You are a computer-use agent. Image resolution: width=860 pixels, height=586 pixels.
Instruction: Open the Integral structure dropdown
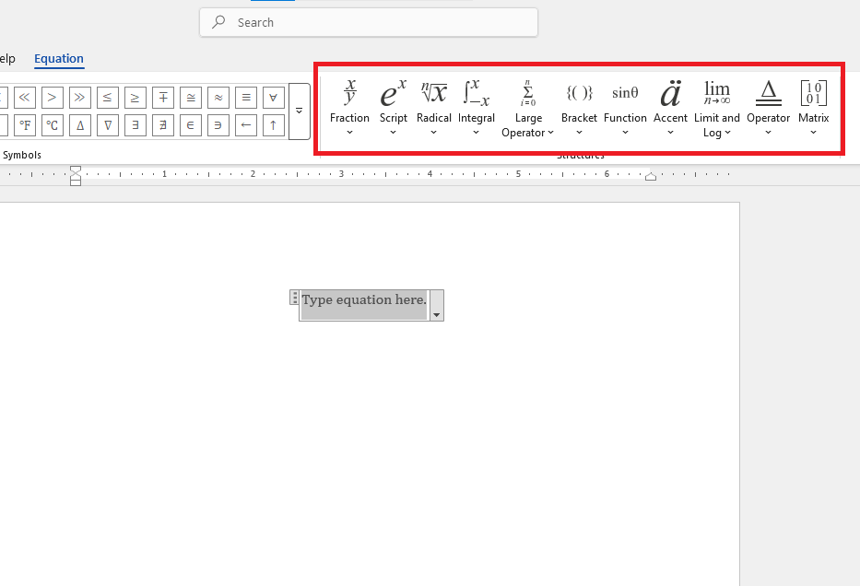pos(476,108)
